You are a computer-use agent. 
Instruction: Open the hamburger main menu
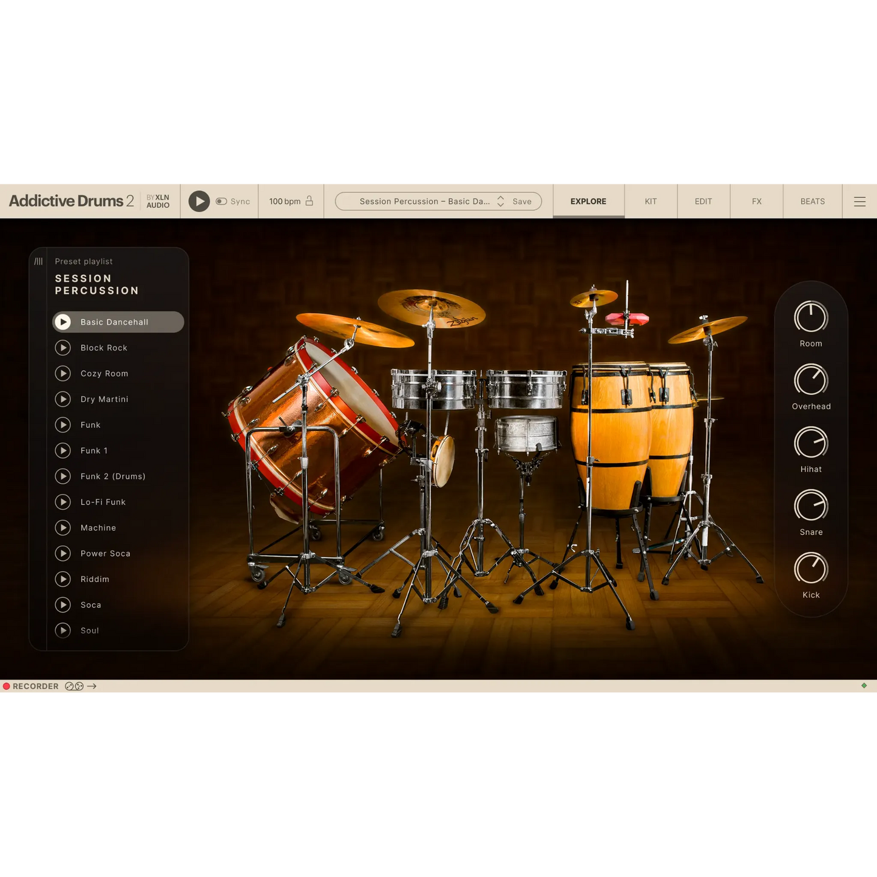860,201
